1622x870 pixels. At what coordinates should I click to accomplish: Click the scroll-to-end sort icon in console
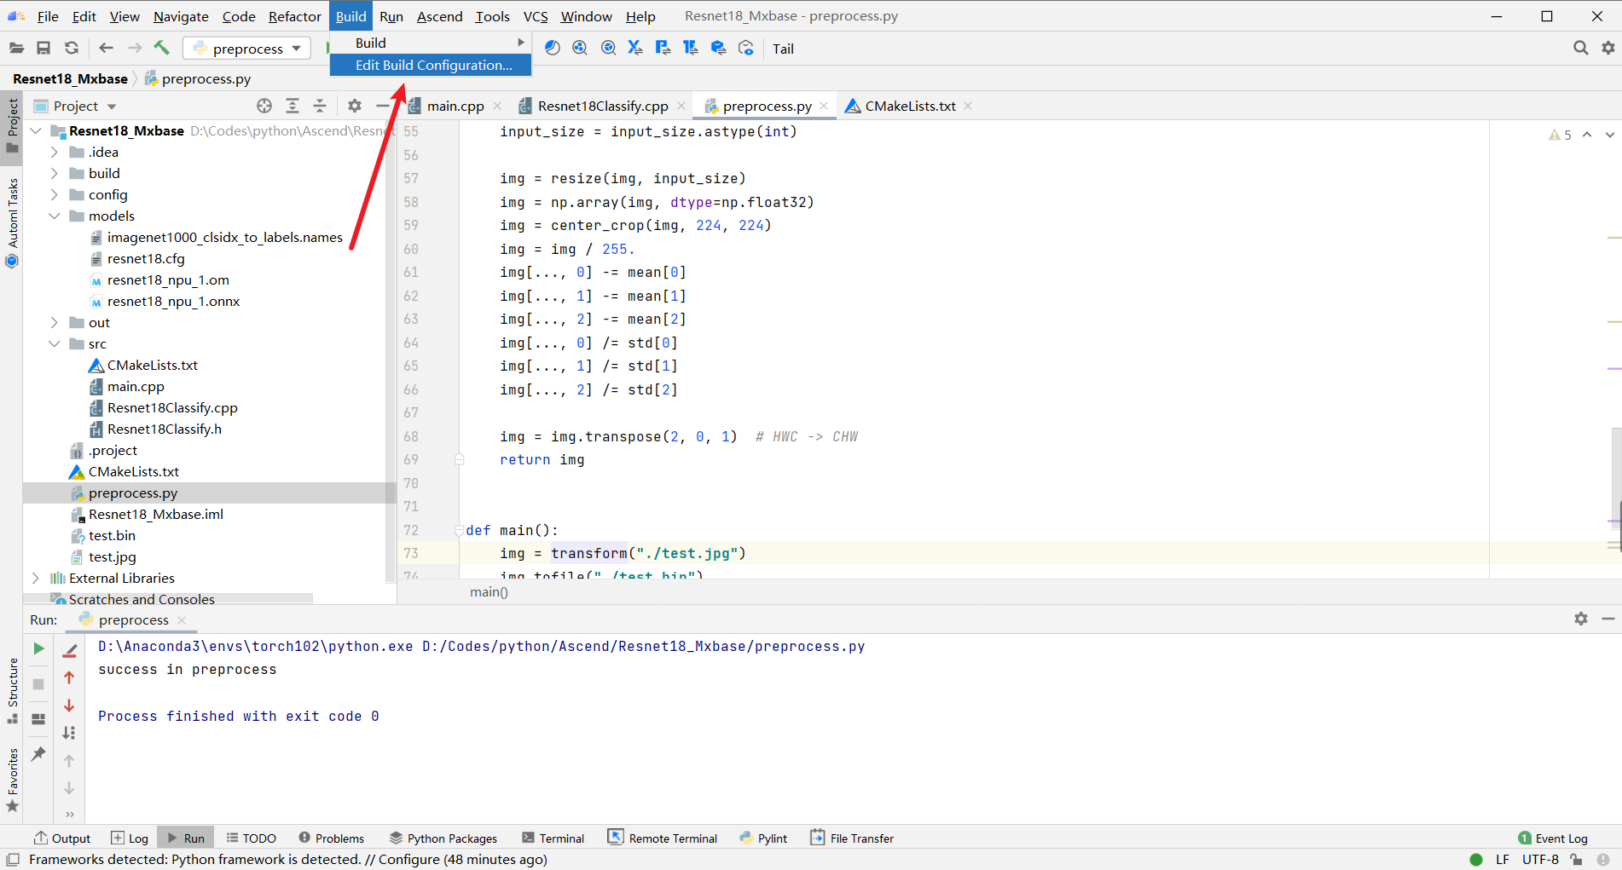coord(69,733)
